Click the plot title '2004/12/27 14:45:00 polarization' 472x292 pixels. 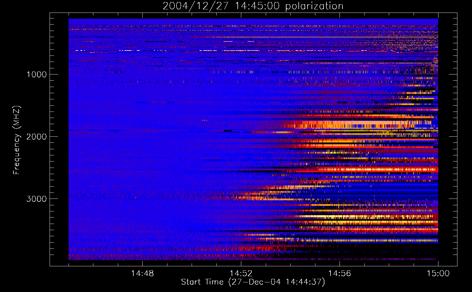[x=253, y=6]
